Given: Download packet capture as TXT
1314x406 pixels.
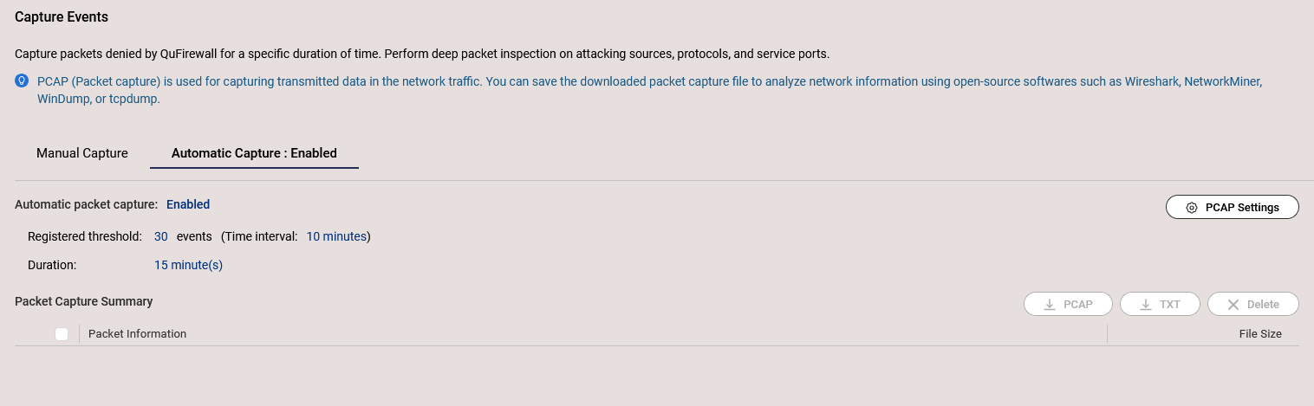Looking at the screenshot, I should [x=1160, y=305].
